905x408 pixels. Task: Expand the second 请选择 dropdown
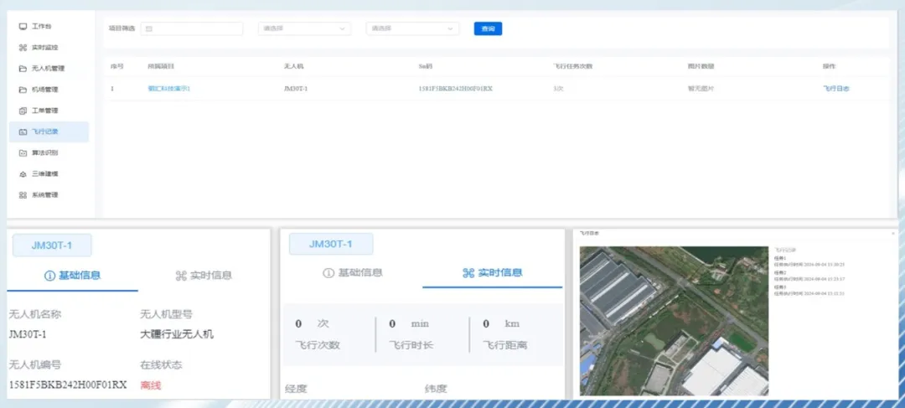[412, 28]
